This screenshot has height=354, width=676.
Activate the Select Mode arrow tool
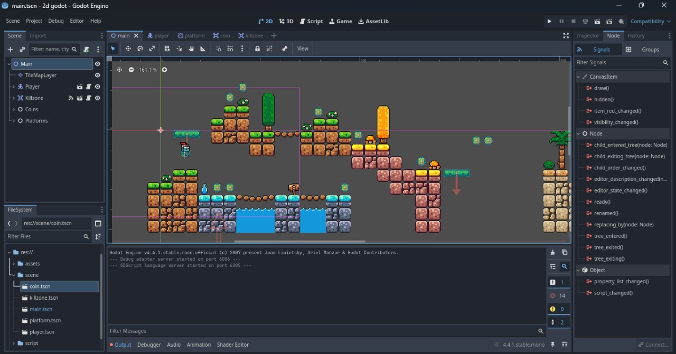click(x=113, y=49)
